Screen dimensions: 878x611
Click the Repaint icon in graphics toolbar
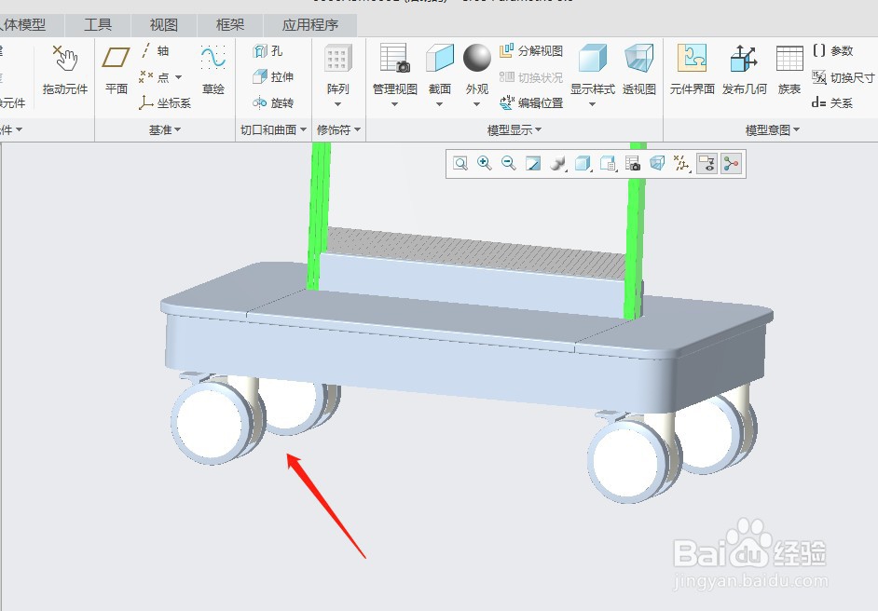click(533, 163)
